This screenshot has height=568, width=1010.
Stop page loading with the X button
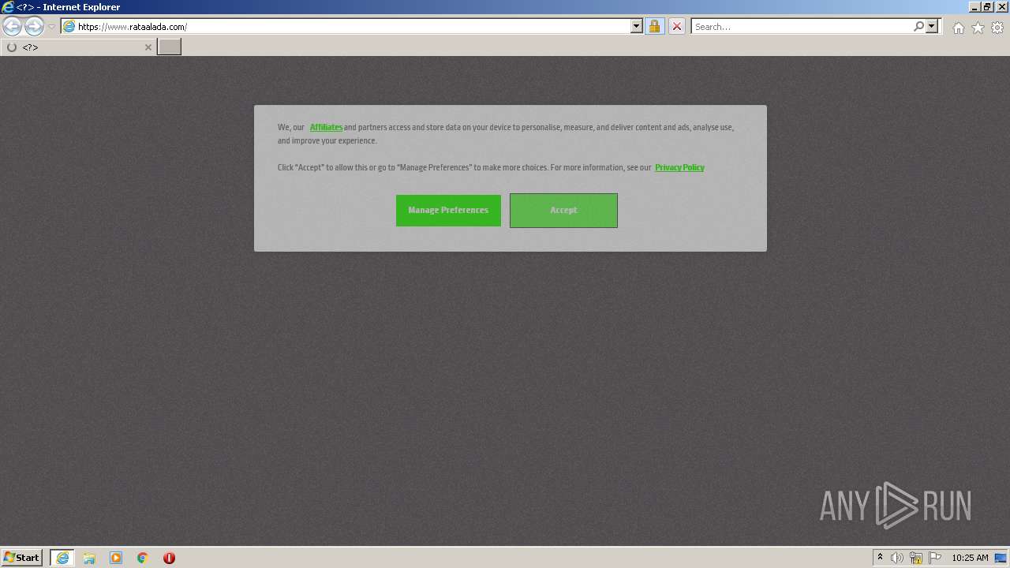point(677,27)
